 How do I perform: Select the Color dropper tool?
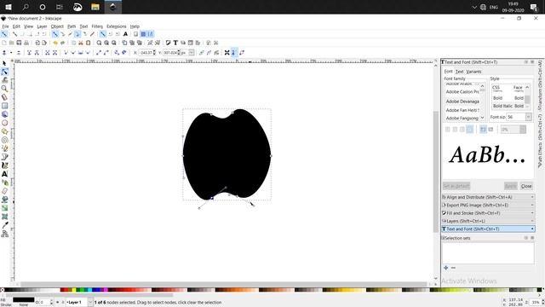point(4,225)
